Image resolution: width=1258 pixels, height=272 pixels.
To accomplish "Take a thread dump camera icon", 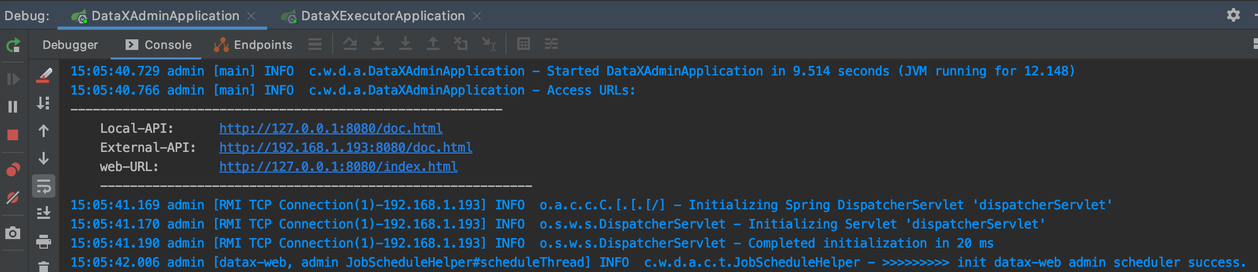I will (x=13, y=233).
